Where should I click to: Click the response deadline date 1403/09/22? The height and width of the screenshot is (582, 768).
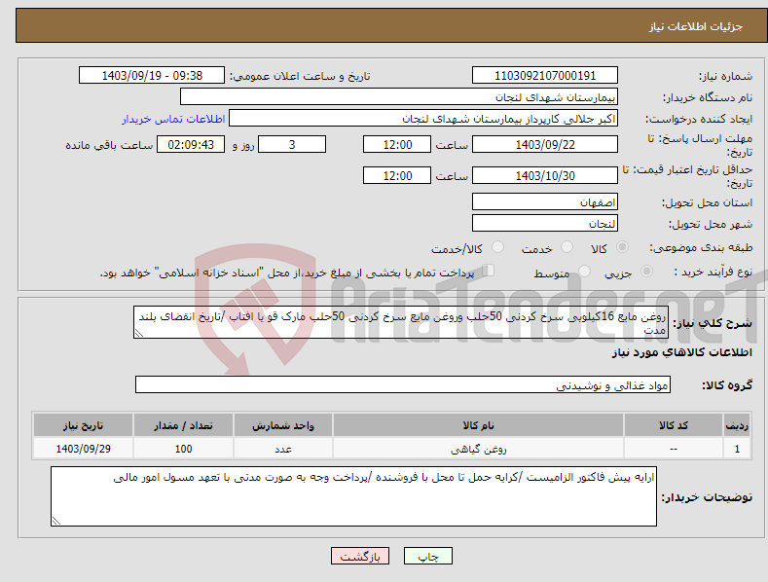(545, 144)
